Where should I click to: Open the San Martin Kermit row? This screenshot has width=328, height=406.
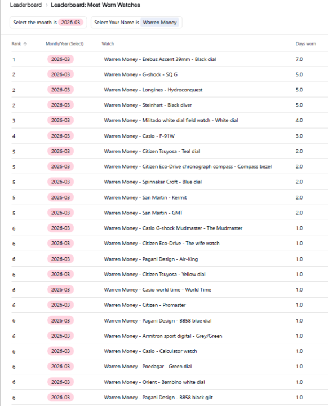pos(170,197)
